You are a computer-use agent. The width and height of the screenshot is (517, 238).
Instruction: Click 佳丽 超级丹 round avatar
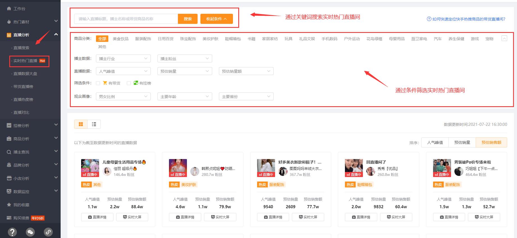click(107, 171)
